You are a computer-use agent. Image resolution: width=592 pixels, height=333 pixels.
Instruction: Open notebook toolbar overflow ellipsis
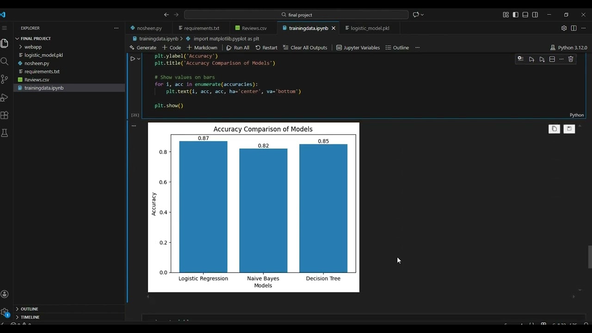(417, 48)
